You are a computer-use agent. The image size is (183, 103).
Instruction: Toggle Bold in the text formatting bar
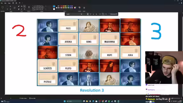[88, 14]
